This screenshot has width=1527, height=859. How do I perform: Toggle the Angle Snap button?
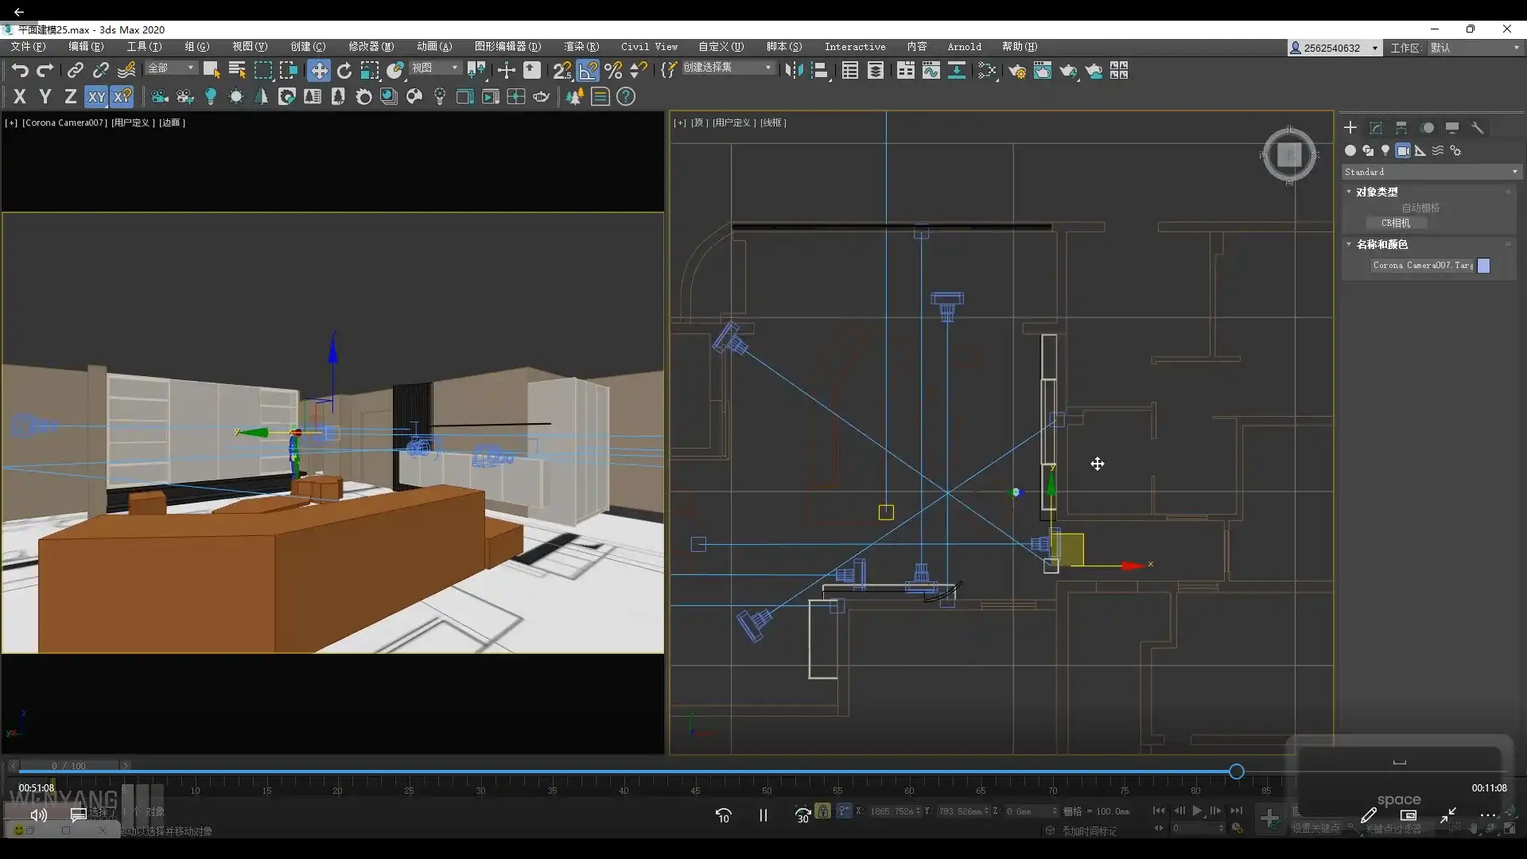(588, 71)
